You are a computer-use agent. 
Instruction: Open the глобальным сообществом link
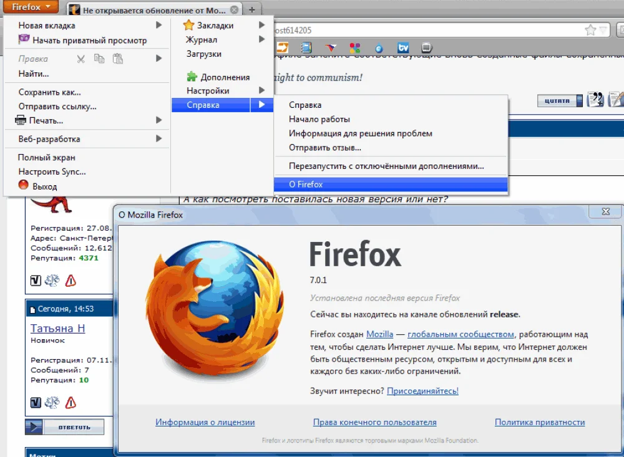[x=461, y=334]
